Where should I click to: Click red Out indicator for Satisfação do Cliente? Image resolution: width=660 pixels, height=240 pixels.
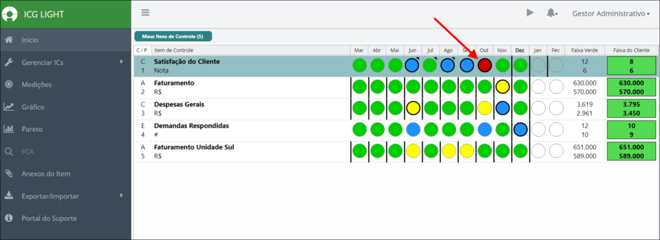click(x=485, y=66)
